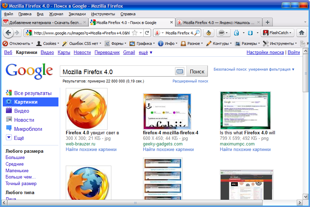Screen dimensions: 310x207
Task: Open the Закладки menu
Action: pos(77,14)
